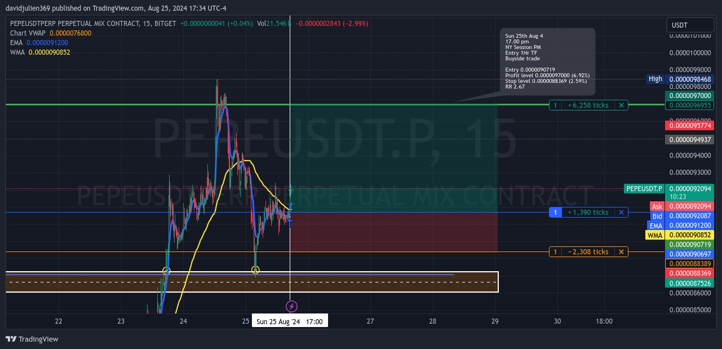
Task: Click the Bid tag on price axis
Action: click(x=657, y=216)
